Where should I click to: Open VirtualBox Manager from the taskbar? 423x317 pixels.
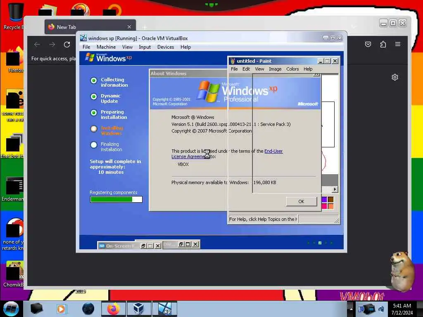pyautogui.click(x=138, y=309)
